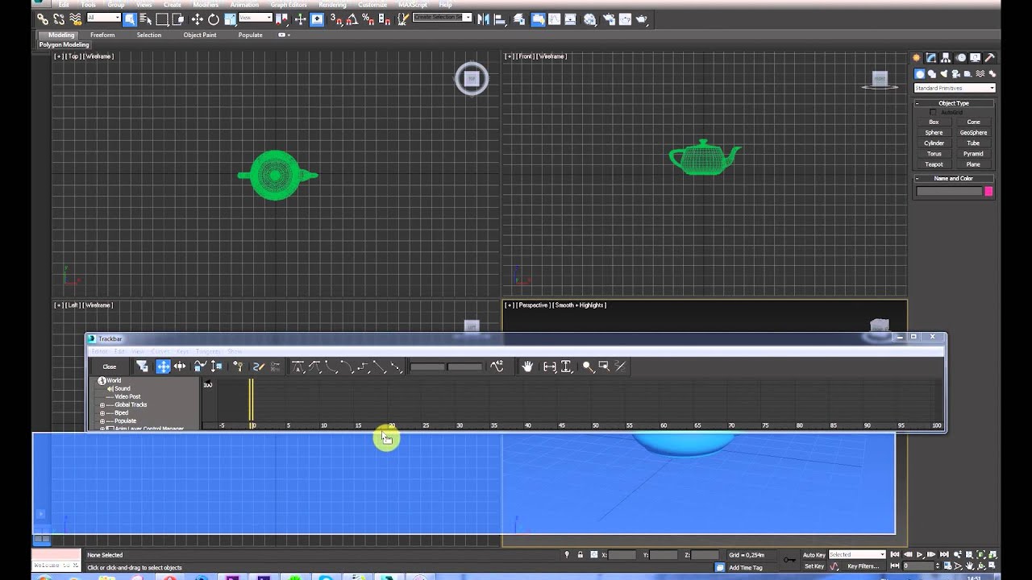Open the Motion command panel tab
The width and height of the screenshot is (1032, 580).
(x=961, y=58)
